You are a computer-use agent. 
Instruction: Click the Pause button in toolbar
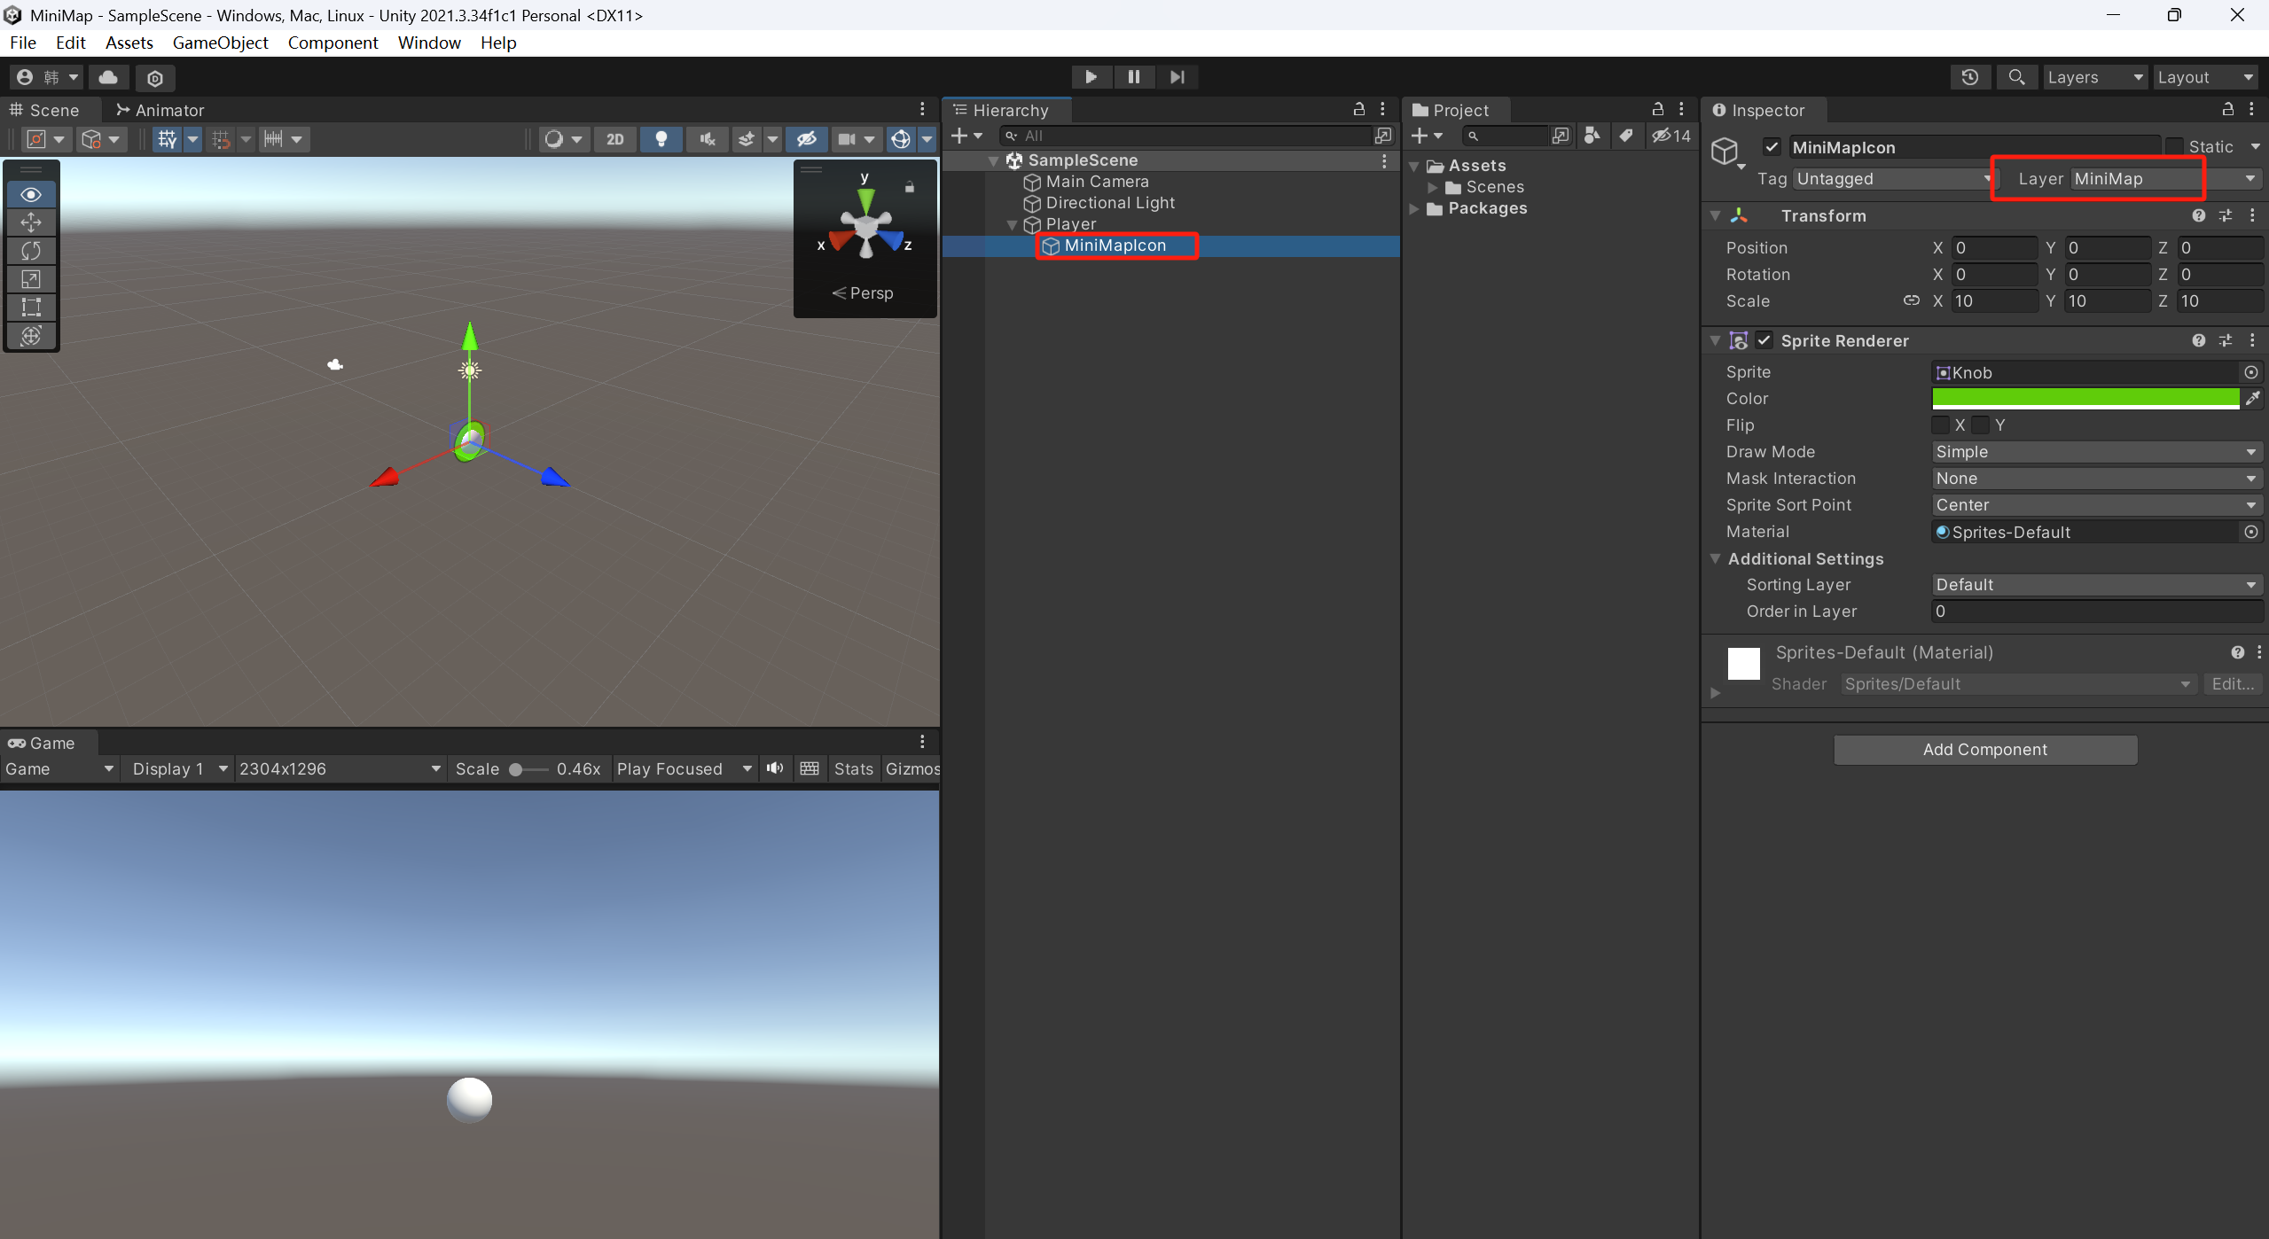1133,77
